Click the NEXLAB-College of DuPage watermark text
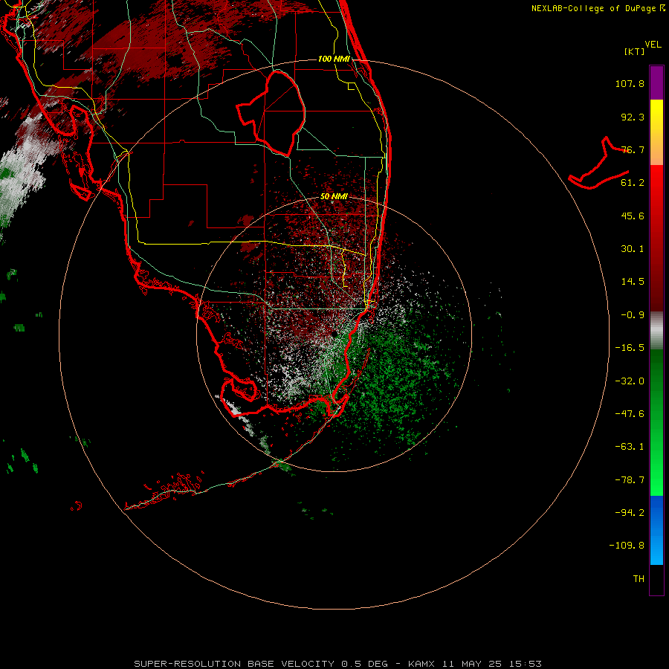This screenshot has width=669, height=669. pos(598,8)
